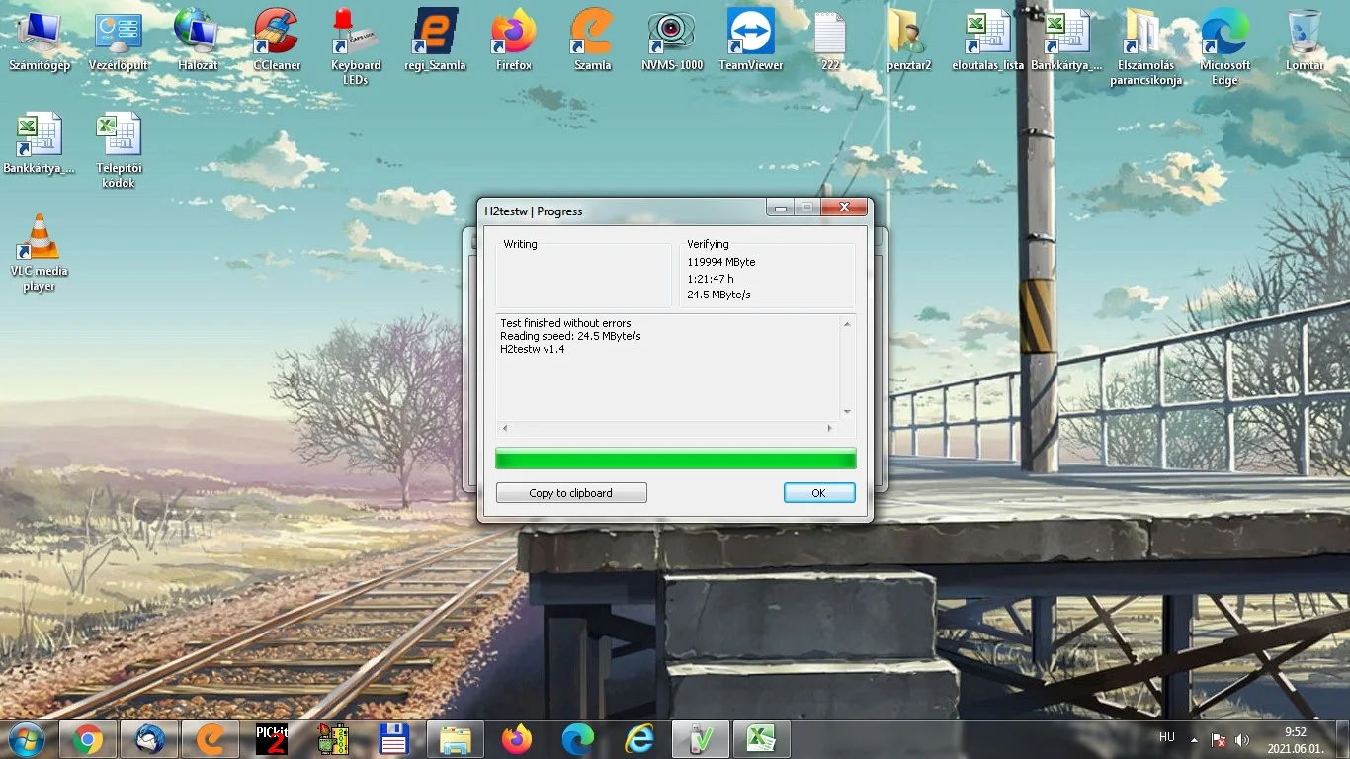This screenshot has width=1350, height=759.
Task: Open the volume control in system tray
Action: [x=1242, y=739]
